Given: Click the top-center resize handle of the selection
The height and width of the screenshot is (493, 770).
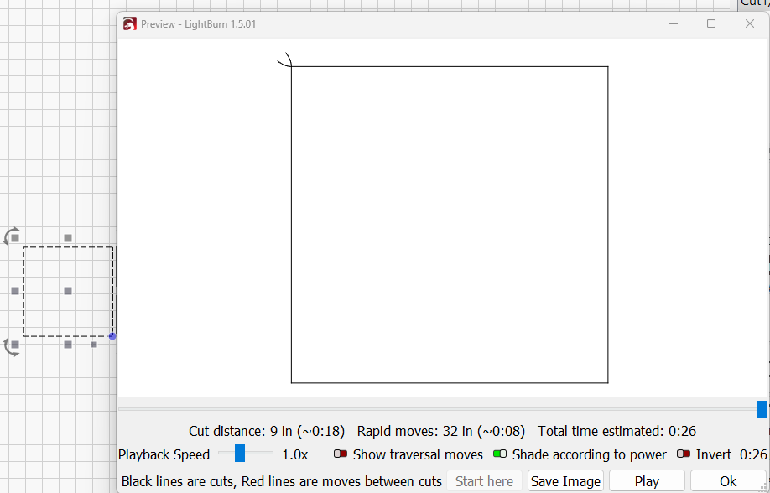Looking at the screenshot, I should (x=68, y=238).
